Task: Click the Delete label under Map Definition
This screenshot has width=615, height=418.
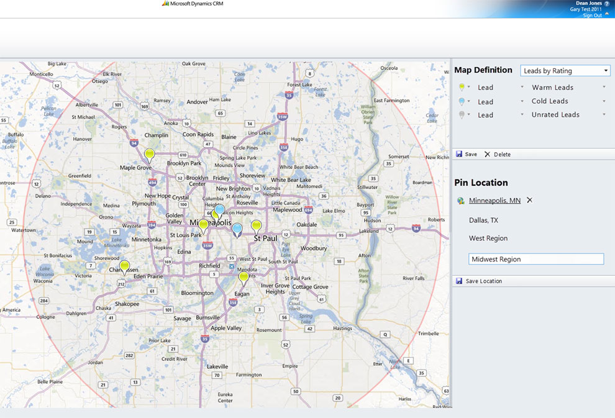Action: point(503,155)
